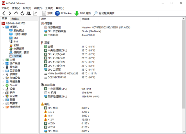
Task: Select 电源管理 in the tree
Action: click(19, 49)
